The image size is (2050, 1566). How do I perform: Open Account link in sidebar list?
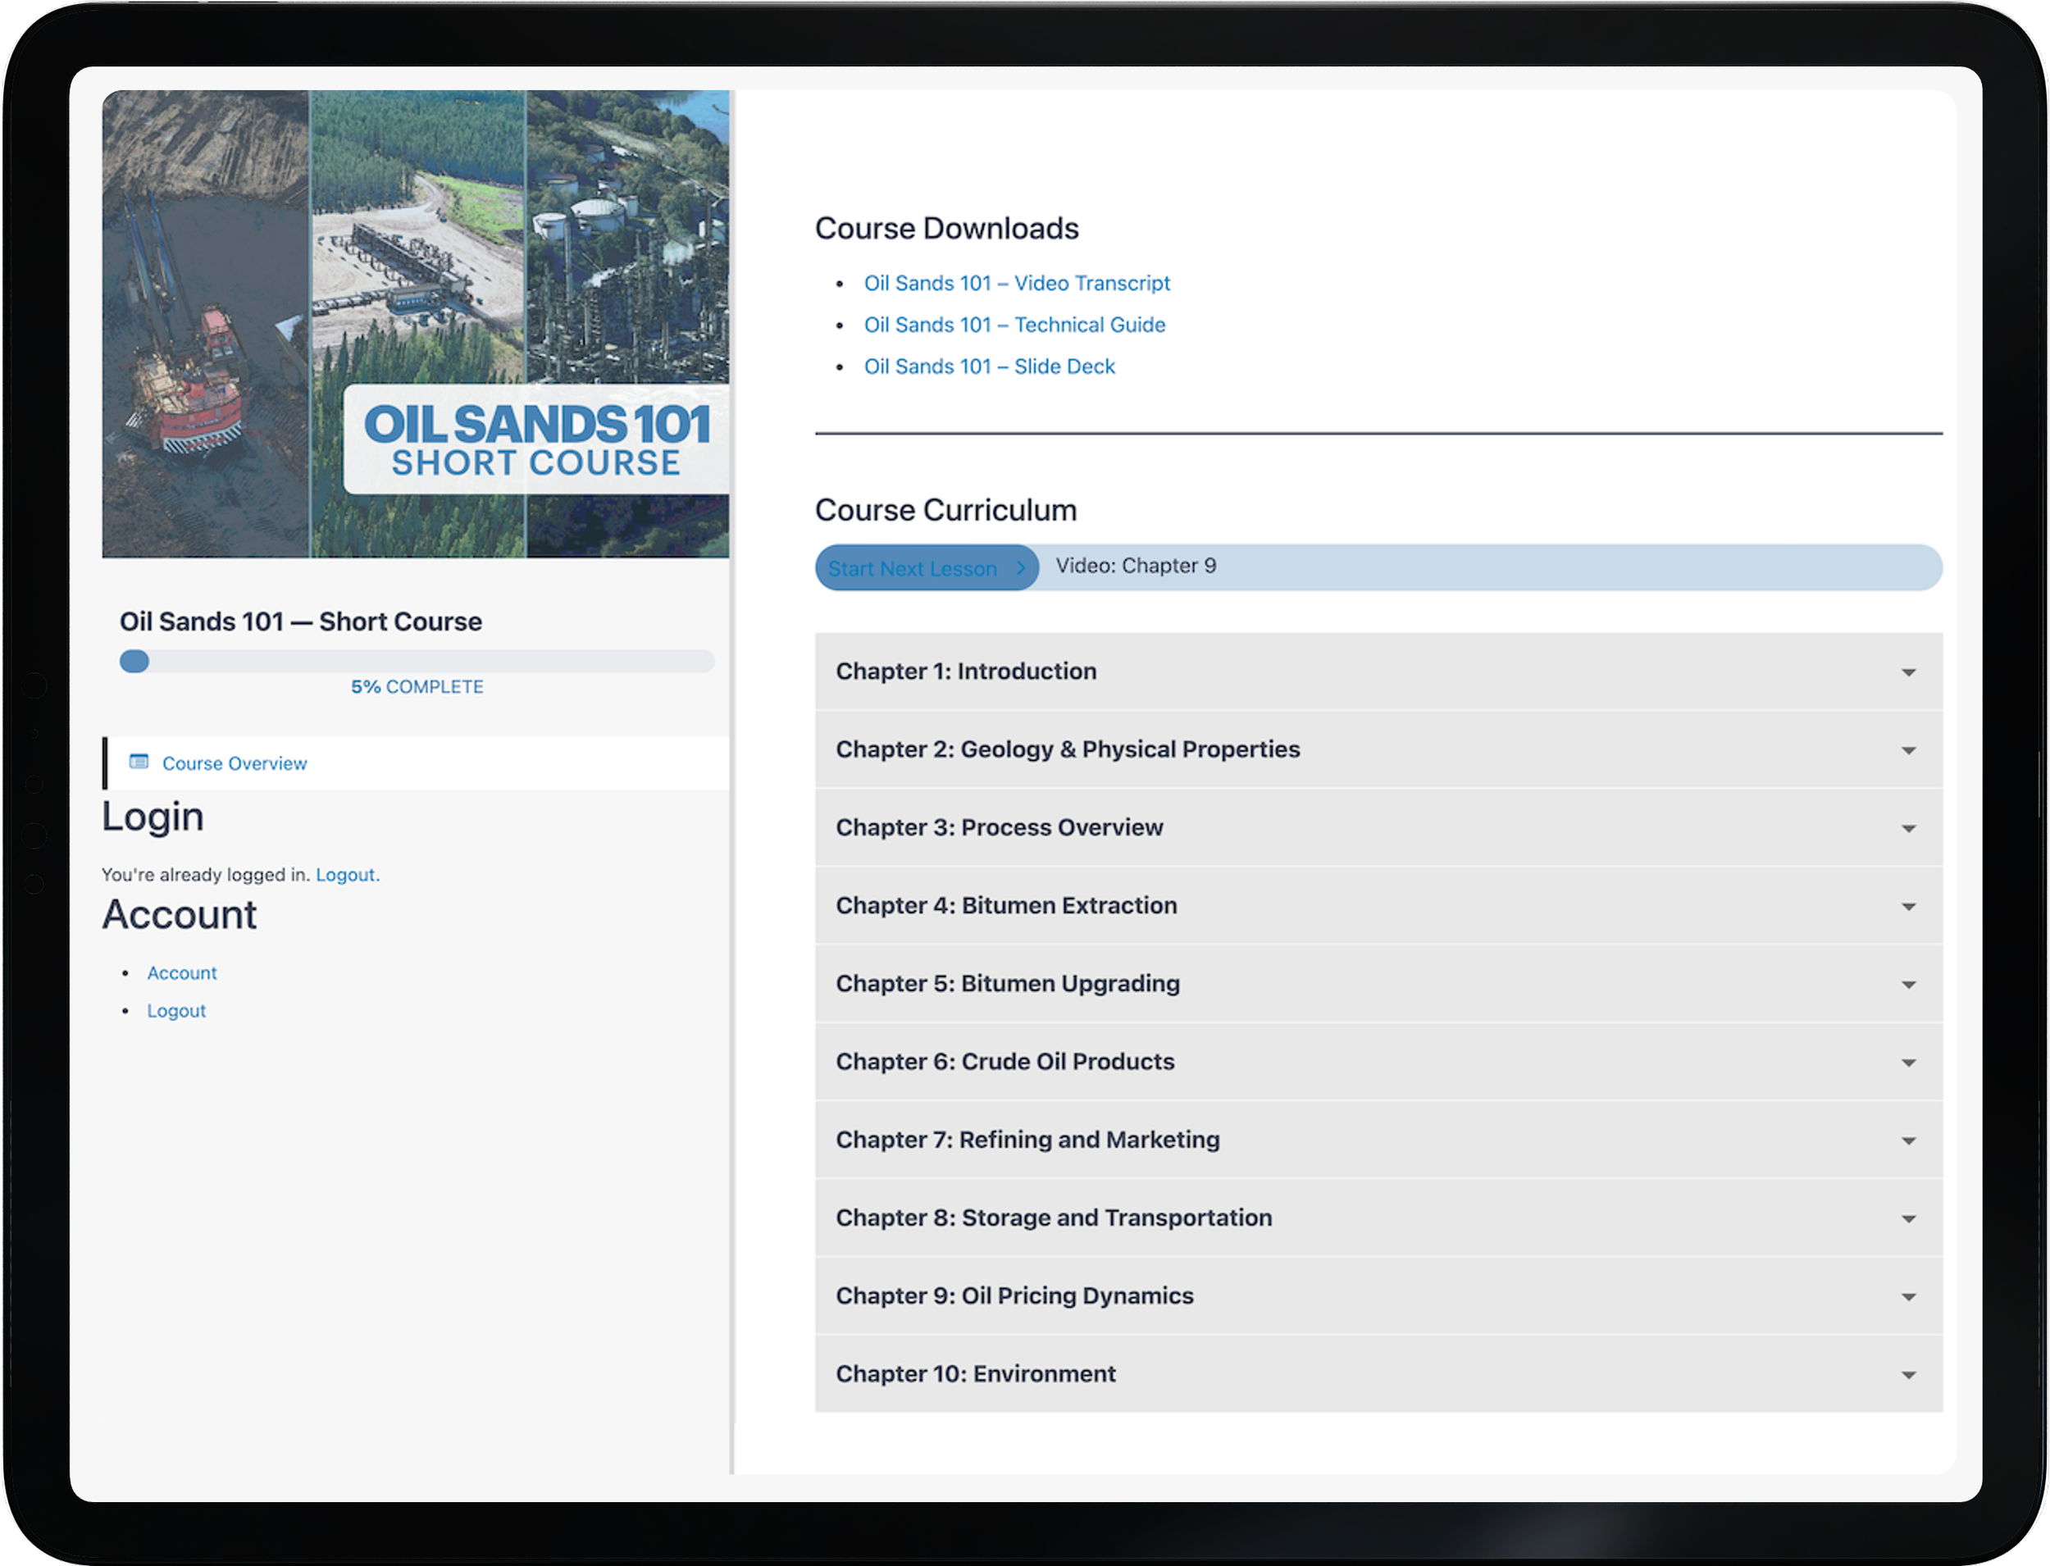pos(182,973)
